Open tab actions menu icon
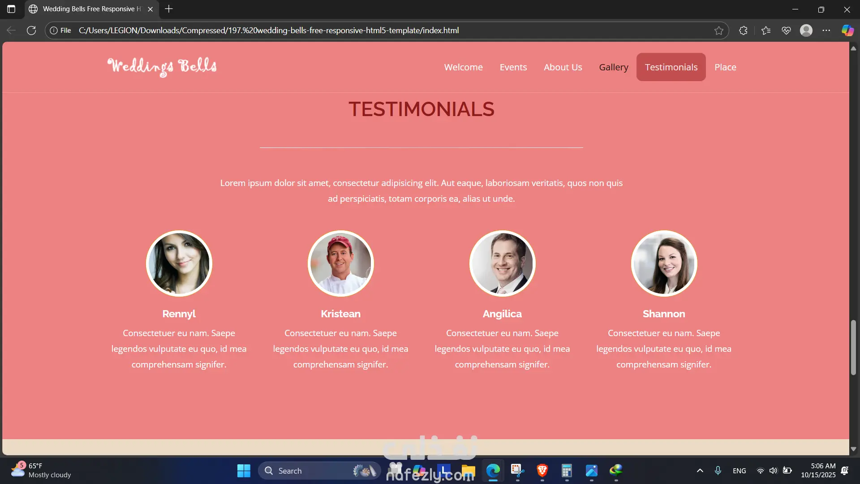Image resolution: width=860 pixels, height=484 pixels. tap(11, 9)
